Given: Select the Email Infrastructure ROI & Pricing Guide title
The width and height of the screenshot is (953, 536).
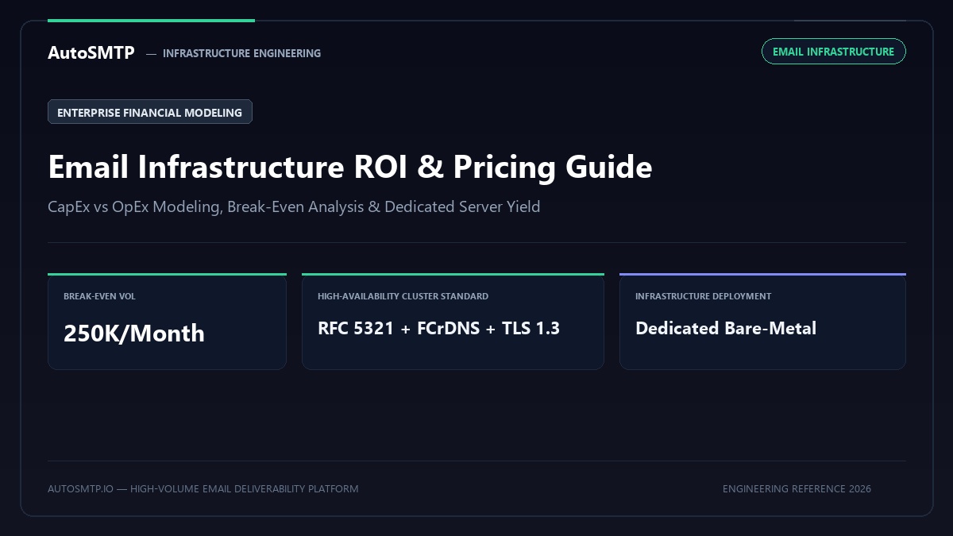Looking at the screenshot, I should pyautogui.click(x=350, y=168).
